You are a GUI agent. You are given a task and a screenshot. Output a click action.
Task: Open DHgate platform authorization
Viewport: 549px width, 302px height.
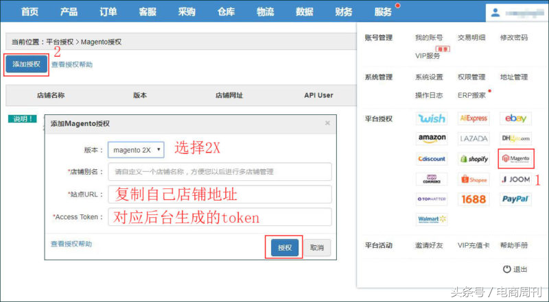pyautogui.click(x=515, y=138)
